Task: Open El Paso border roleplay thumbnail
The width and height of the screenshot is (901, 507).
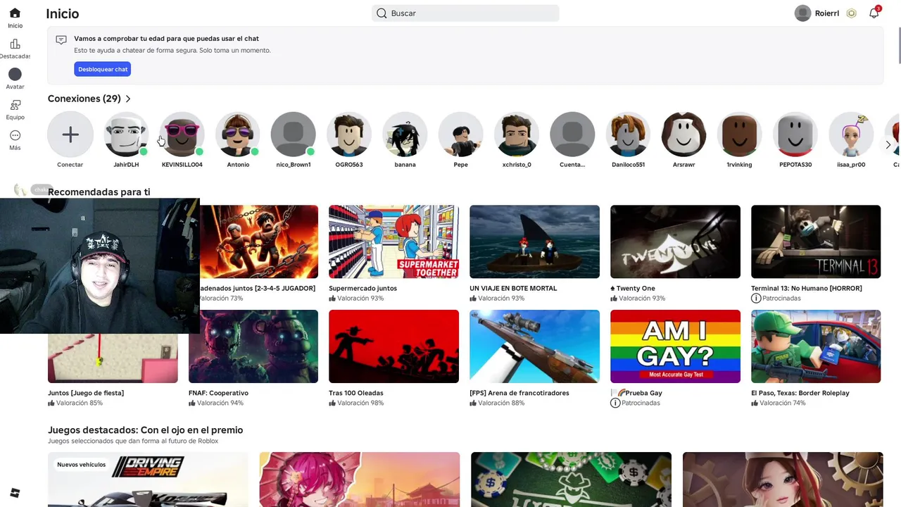Action: 816,346
